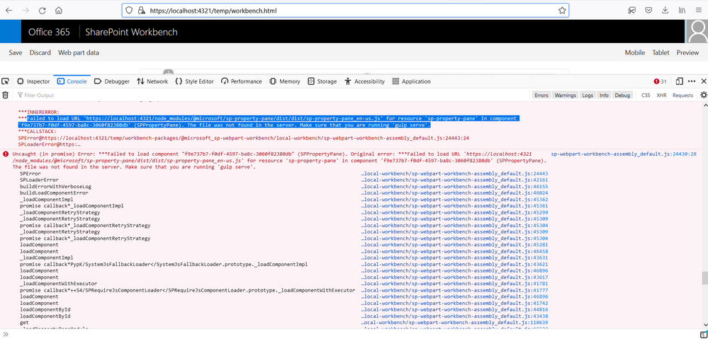
Task: Switch to the Inspector tab
Action: (33, 81)
